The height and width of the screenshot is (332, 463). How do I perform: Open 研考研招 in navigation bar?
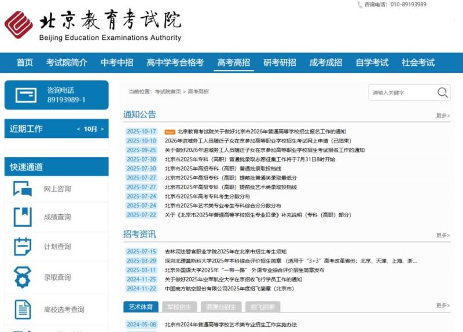pyautogui.click(x=280, y=63)
